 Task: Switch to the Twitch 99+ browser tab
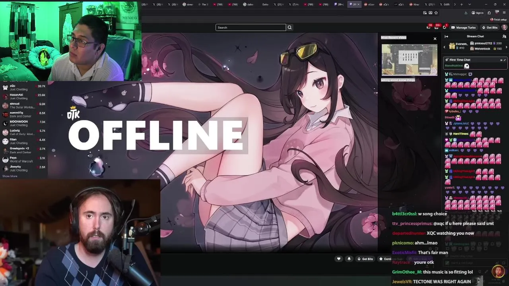[x=338, y=4]
